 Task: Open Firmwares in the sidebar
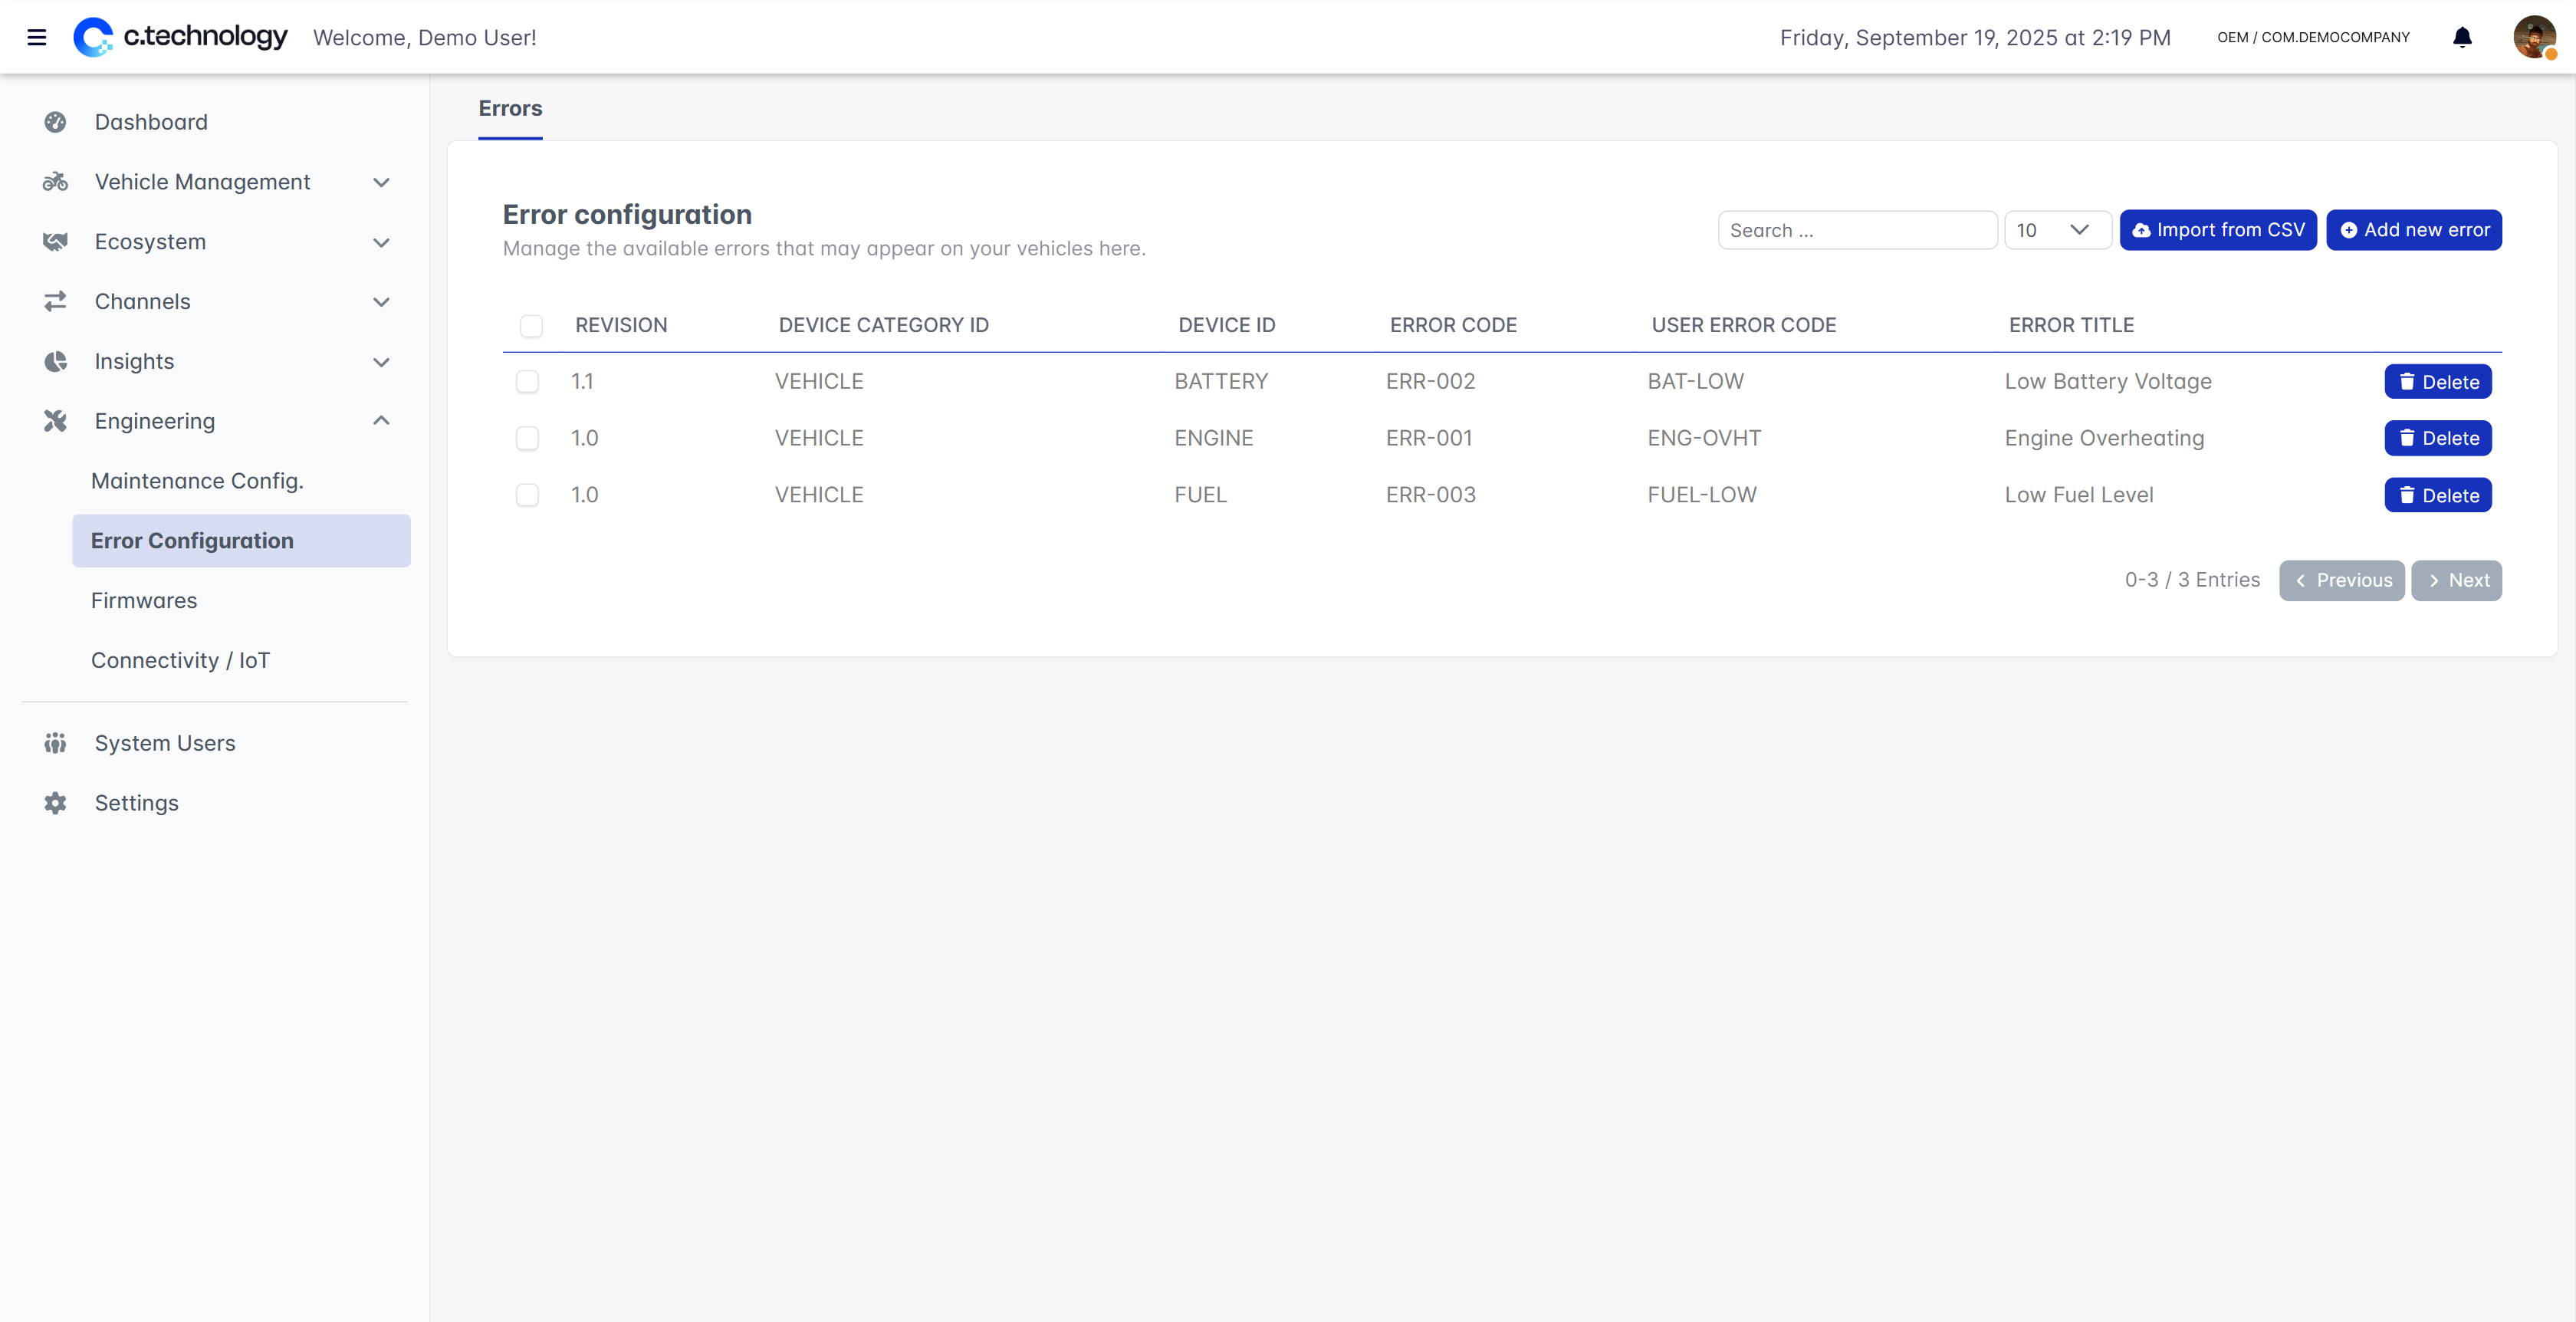point(144,600)
